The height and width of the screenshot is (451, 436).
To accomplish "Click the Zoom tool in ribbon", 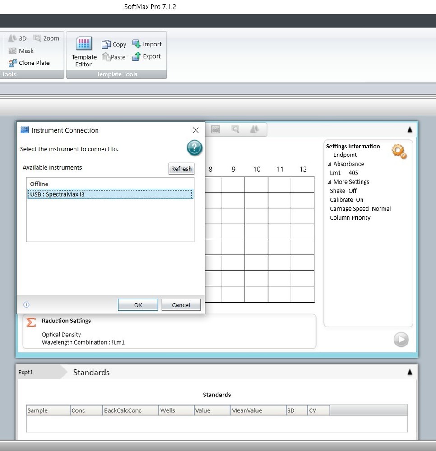I will click(46, 38).
